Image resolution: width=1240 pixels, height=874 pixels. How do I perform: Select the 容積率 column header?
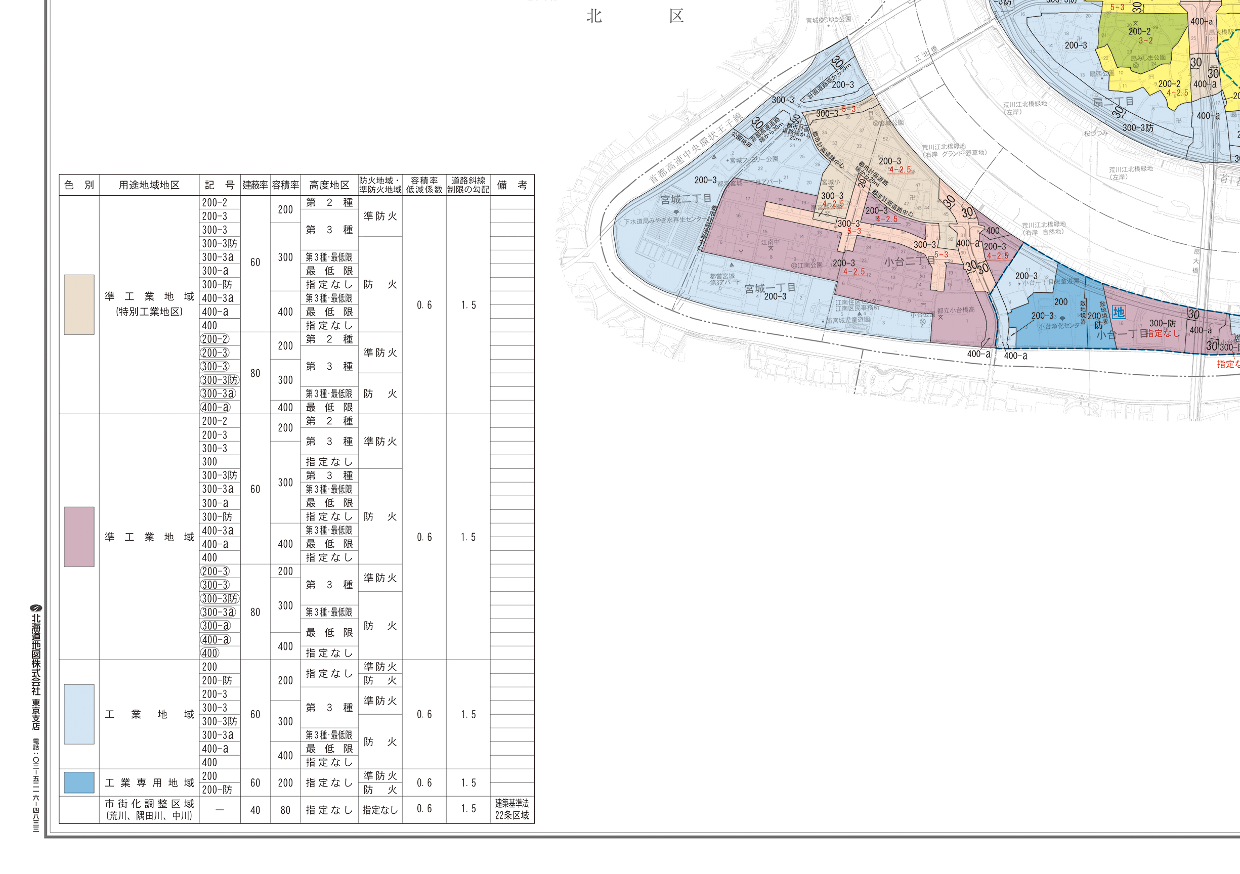tap(285, 185)
